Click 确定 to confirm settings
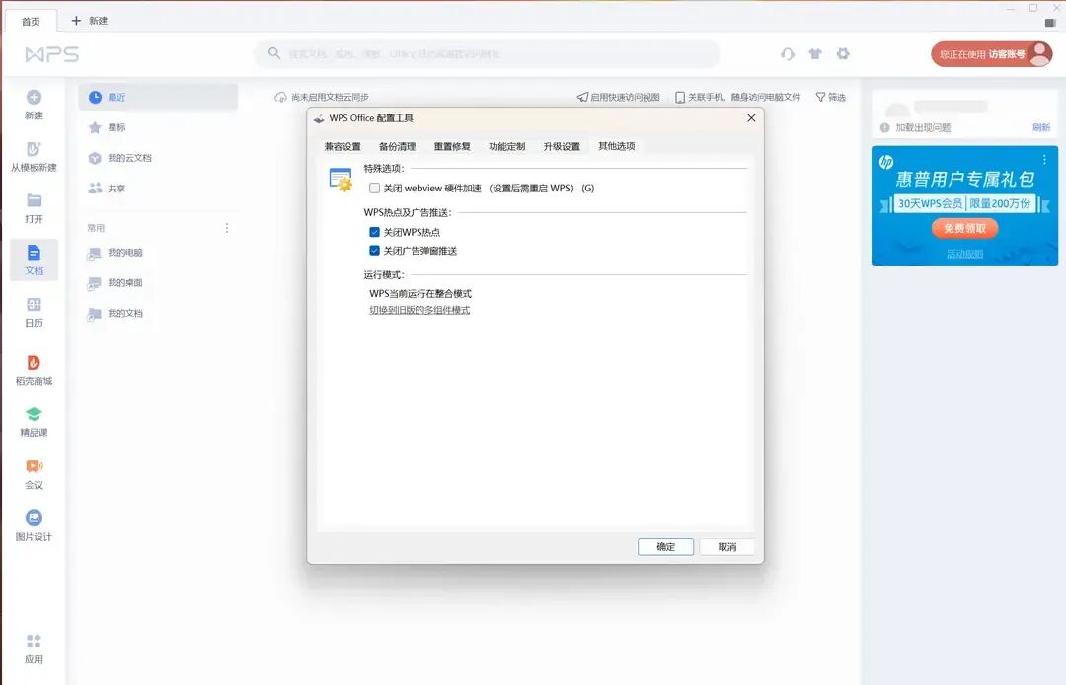This screenshot has height=685, width=1066. [x=665, y=547]
